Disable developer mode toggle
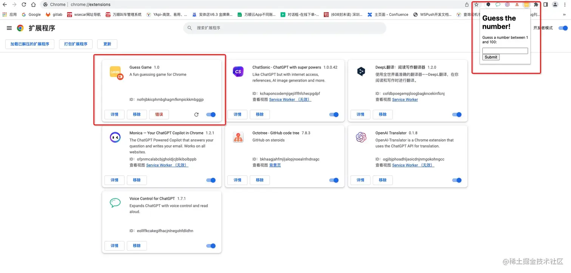 [x=563, y=28]
